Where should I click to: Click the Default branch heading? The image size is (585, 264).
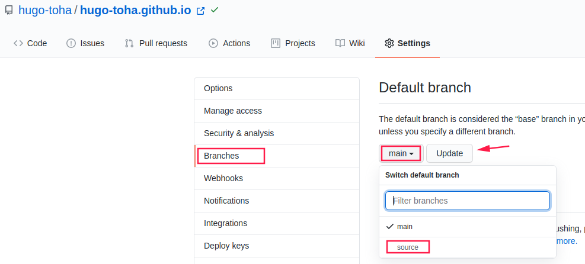coord(425,88)
